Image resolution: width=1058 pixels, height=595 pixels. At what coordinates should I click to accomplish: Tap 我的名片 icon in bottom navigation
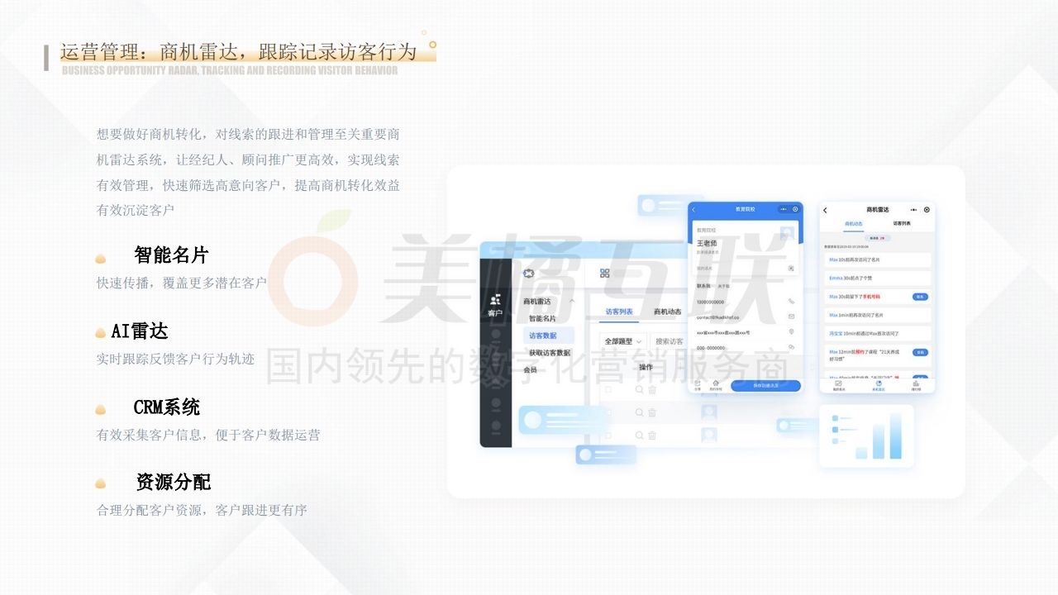(838, 385)
